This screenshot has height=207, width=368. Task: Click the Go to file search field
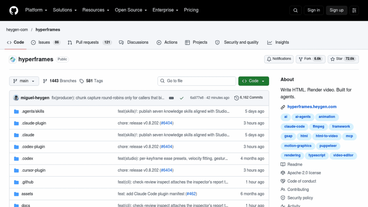coord(197,81)
